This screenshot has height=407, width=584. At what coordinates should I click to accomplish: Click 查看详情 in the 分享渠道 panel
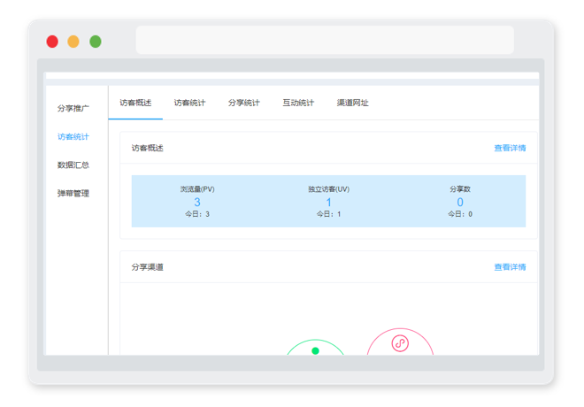510,267
